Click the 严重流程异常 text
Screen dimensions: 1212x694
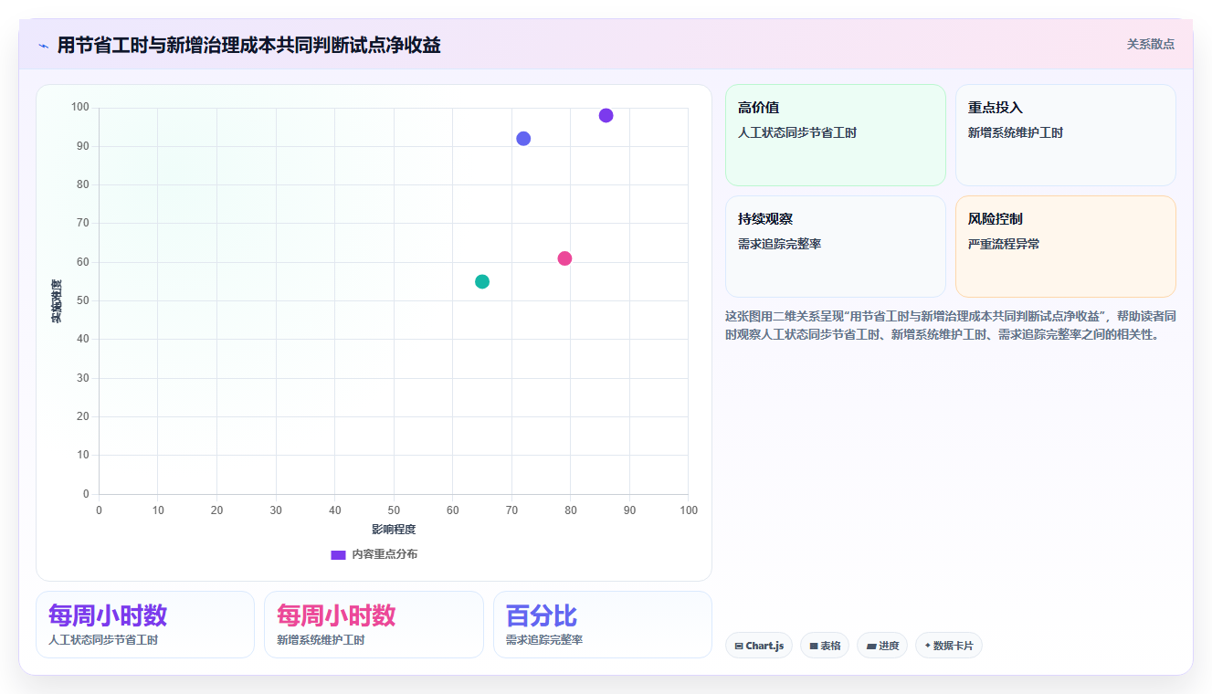tap(1004, 245)
